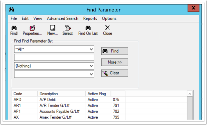Sort by the Code column header
This screenshot has height=125, width=207.
point(25,93)
